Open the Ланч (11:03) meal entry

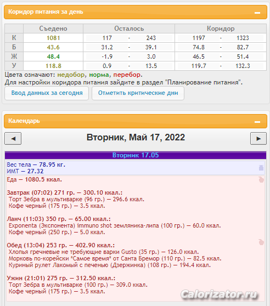(x=59, y=219)
